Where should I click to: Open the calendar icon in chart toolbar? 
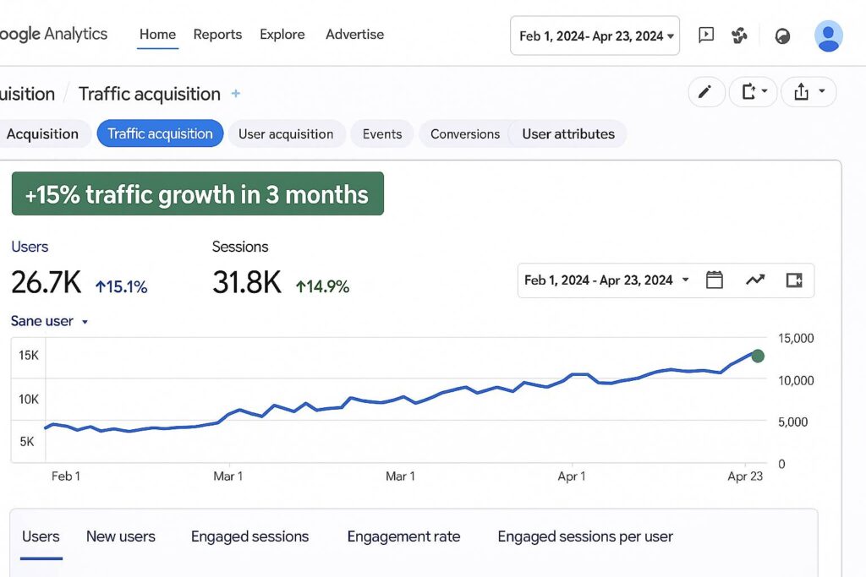pyautogui.click(x=715, y=280)
